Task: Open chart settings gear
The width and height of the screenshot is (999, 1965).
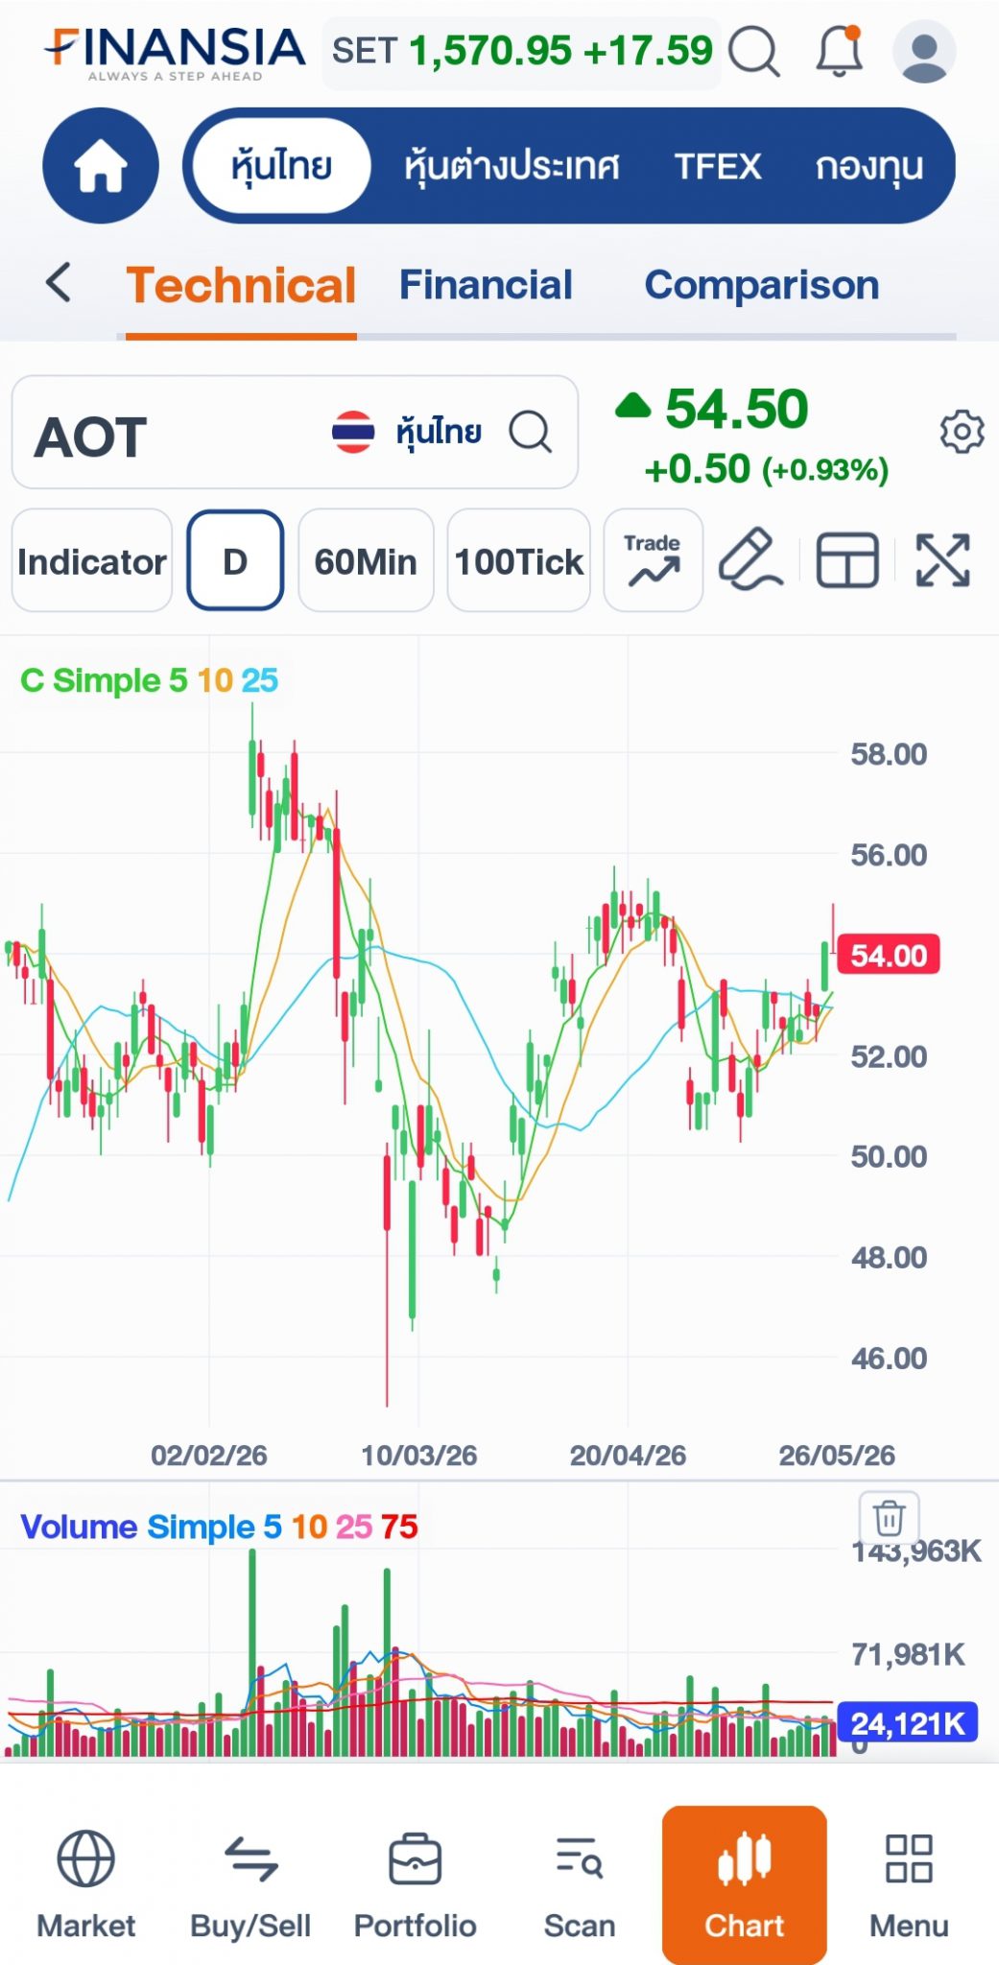Action: pos(962,432)
